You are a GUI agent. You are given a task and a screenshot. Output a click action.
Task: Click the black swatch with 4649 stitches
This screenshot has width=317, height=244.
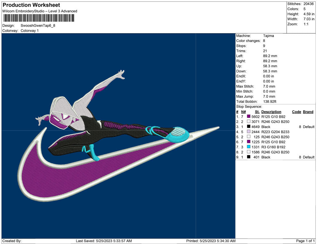coord(249,126)
